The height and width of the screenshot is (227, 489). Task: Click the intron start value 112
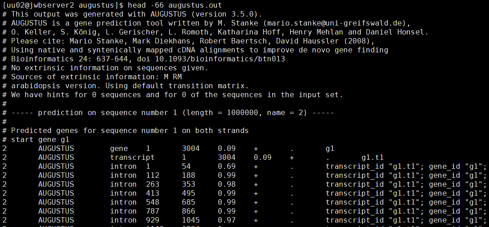[153, 175]
